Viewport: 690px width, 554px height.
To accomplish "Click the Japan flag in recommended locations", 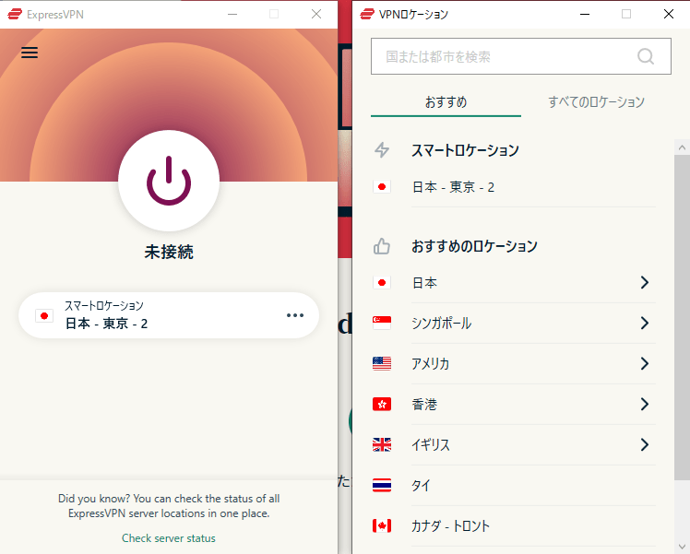I will [x=382, y=282].
